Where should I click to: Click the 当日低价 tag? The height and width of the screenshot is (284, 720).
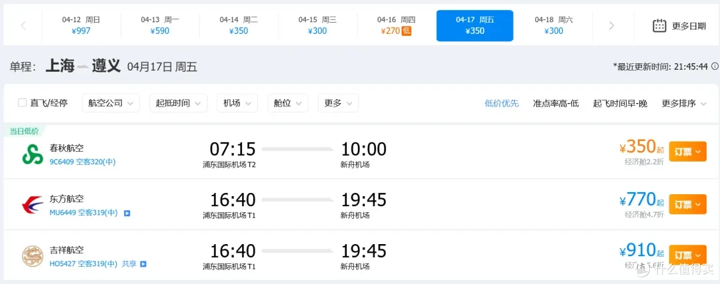[25, 131]
